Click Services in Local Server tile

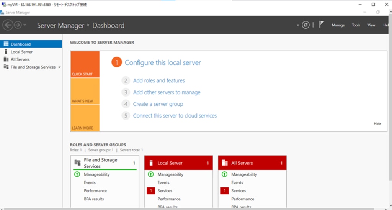pyautogui.click(x=165, y=191)
